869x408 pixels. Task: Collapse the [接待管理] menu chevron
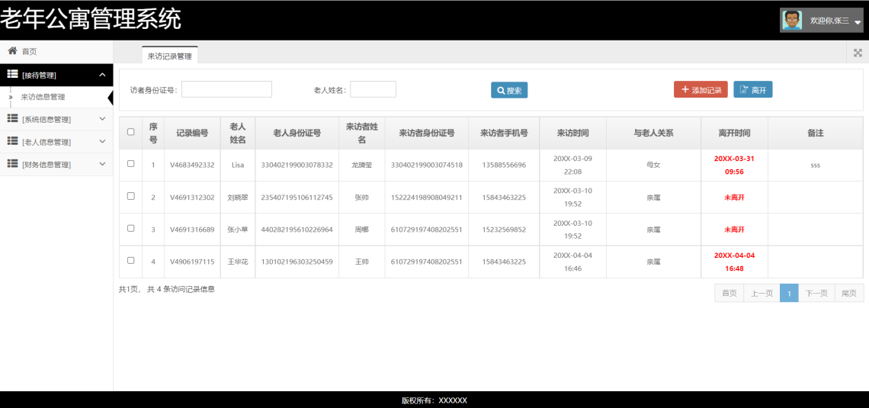click(102, 75)
